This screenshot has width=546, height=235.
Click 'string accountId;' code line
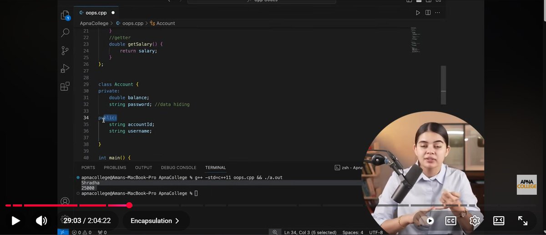pyautogui.click(x=132, y=125)
